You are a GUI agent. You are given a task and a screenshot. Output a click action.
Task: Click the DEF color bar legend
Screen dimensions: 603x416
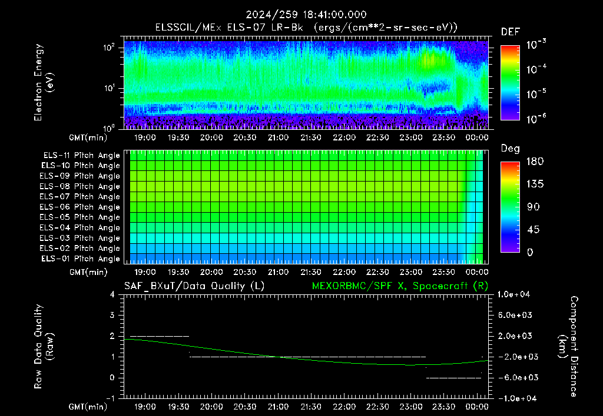point(510,83)
